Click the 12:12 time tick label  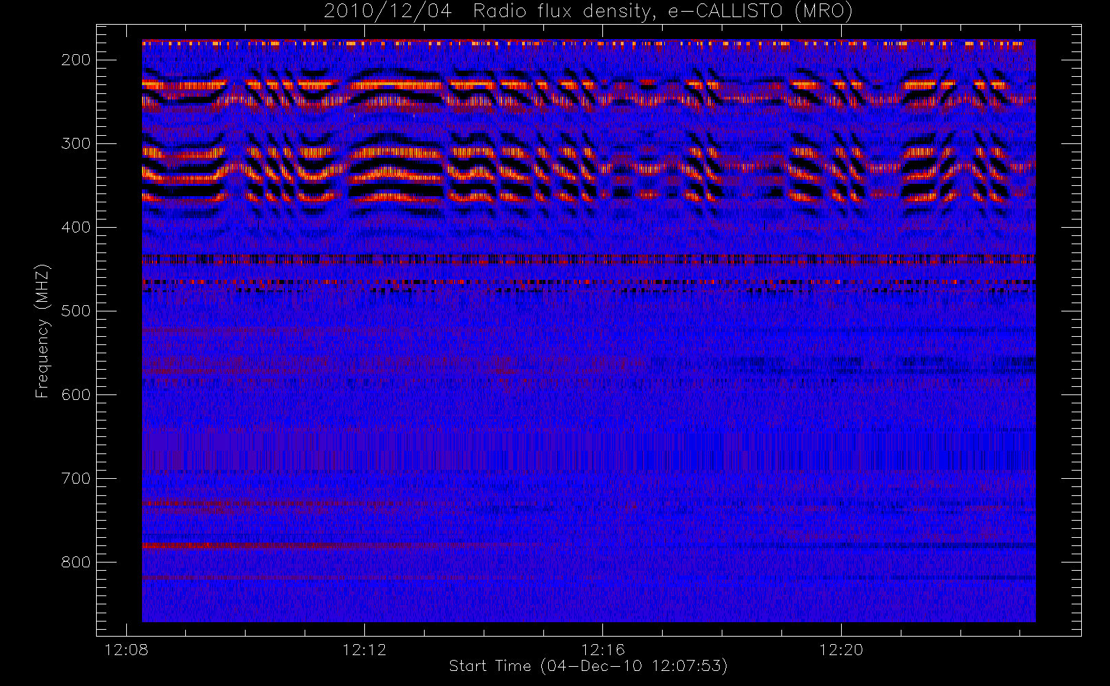364,650
